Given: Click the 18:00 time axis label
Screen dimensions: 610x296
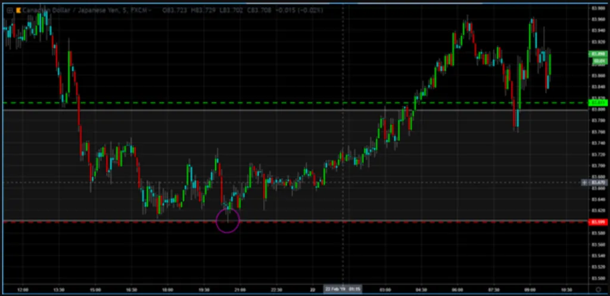Looking at the screenshot, I should pos(167,290).
